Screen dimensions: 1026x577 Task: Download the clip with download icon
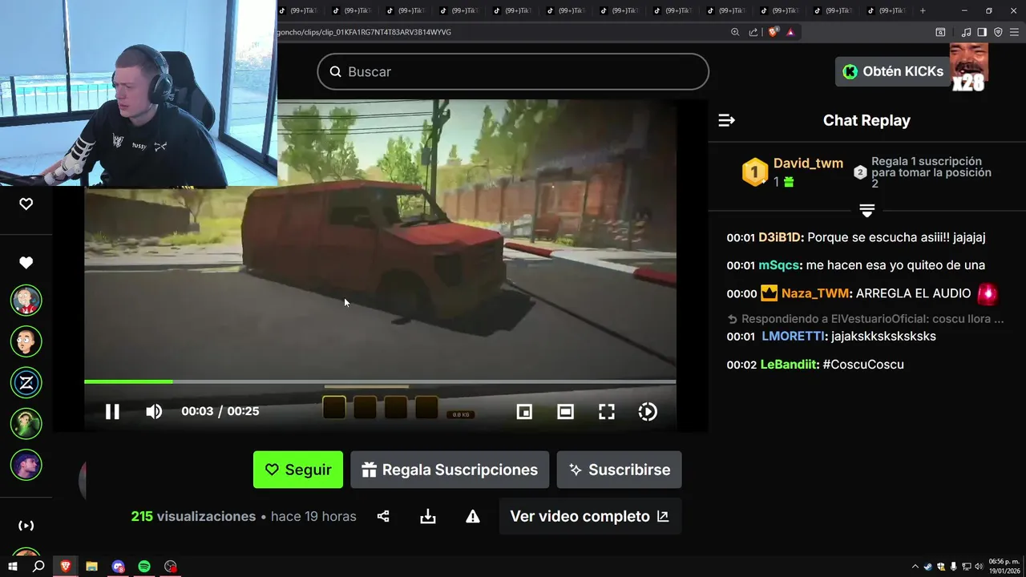428,517
